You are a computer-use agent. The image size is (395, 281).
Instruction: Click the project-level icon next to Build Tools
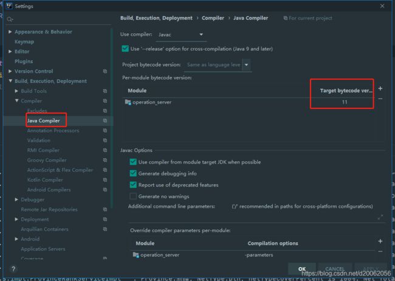[x=105, y=91]
